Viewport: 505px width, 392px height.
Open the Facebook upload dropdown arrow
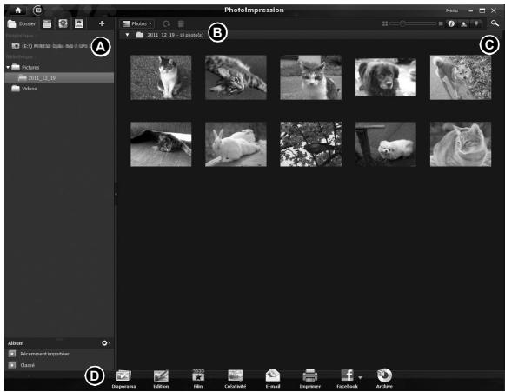click(360, 377)
